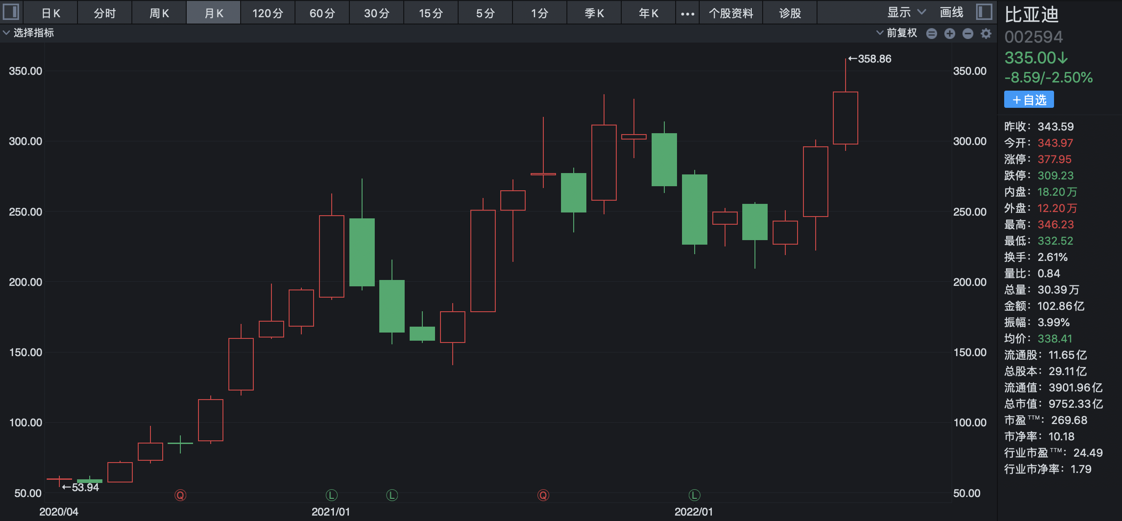Viewport: 1122px width, 521px height.
Task: Click 最高 value 346.23
Action: pyautogui.click(x=1056, y=224)
